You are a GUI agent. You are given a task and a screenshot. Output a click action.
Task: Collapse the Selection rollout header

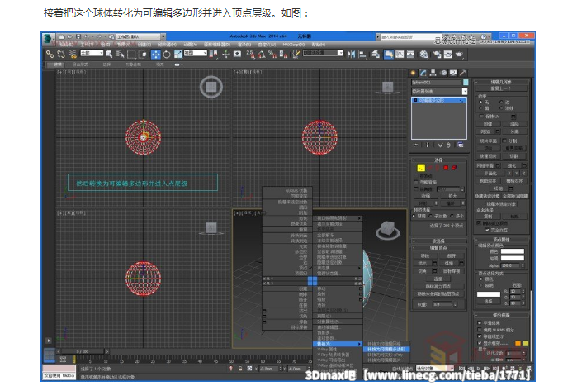coord(439,160)
